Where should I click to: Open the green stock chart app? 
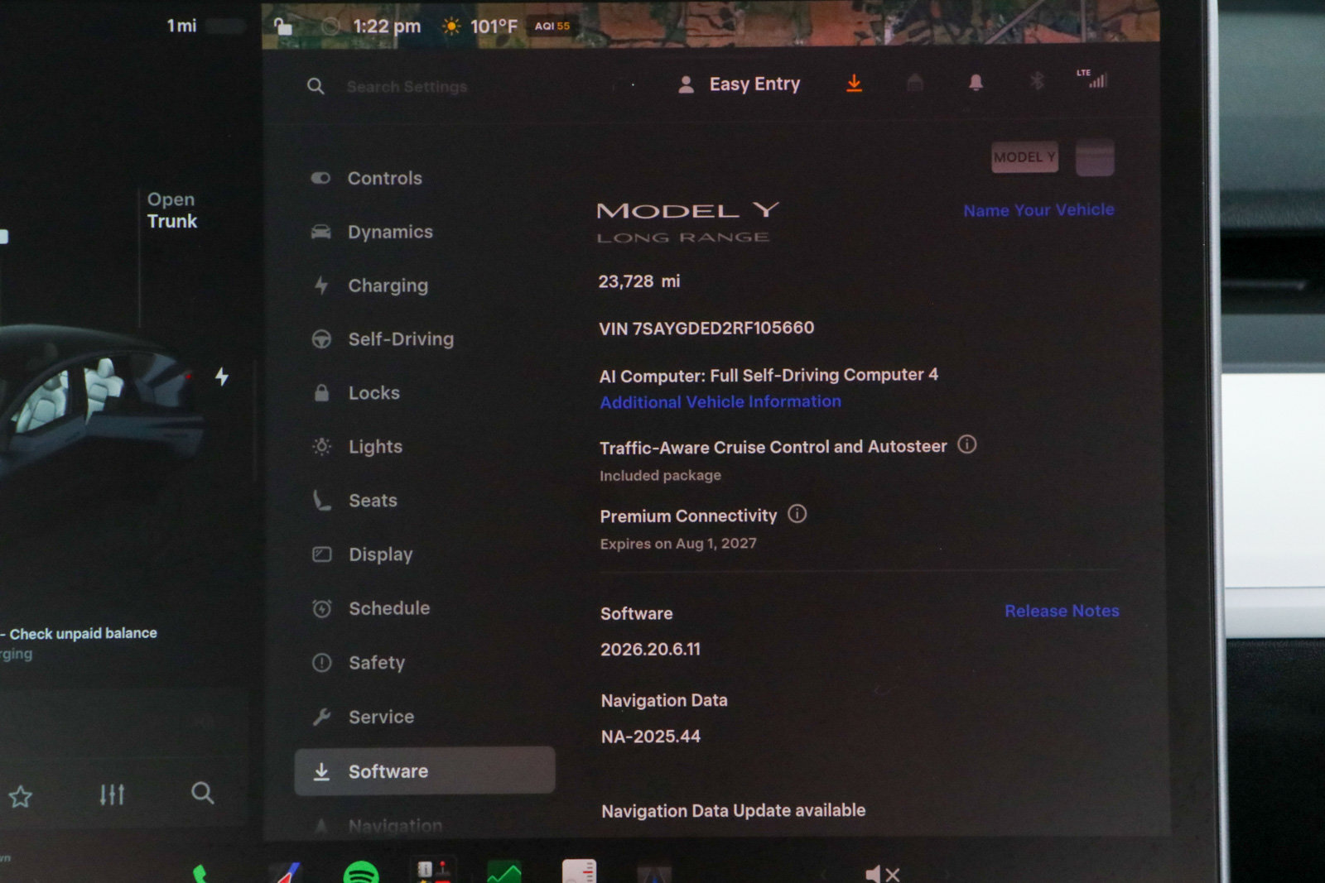click(x=503, y=872)
